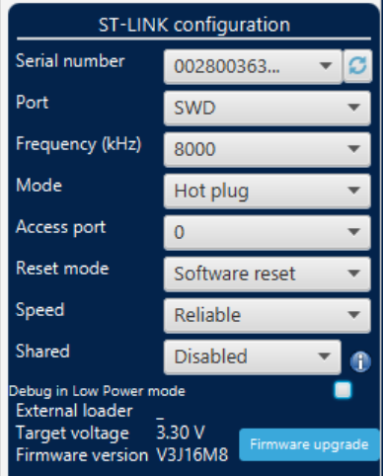Click the External loader label
This screenshot has width=383, height=476.
point(74,411)
